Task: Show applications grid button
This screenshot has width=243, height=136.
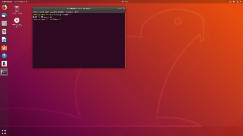Action: click(x=4, y=132)
